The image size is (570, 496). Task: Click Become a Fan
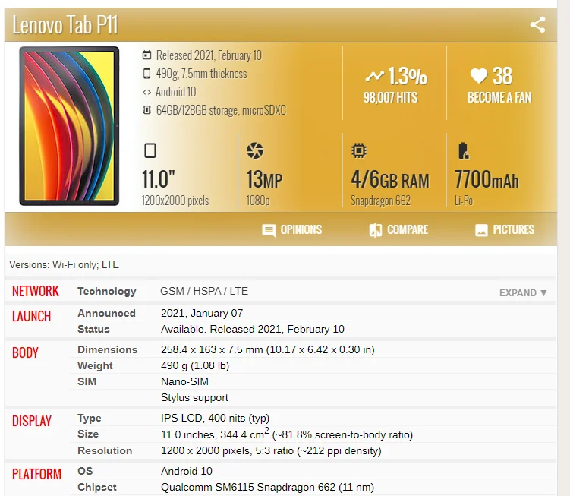point(499,97)
